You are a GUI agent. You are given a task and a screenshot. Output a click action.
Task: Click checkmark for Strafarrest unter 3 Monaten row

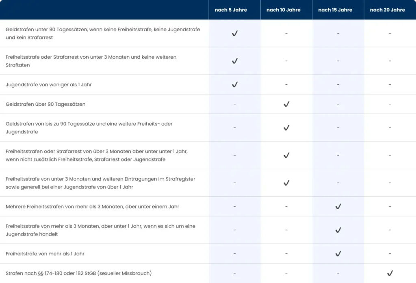click(x=234, y=61)
